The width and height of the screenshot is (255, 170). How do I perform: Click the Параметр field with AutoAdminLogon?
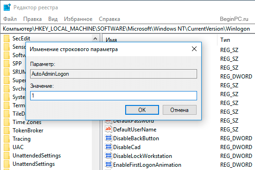(x=114, y=74)
